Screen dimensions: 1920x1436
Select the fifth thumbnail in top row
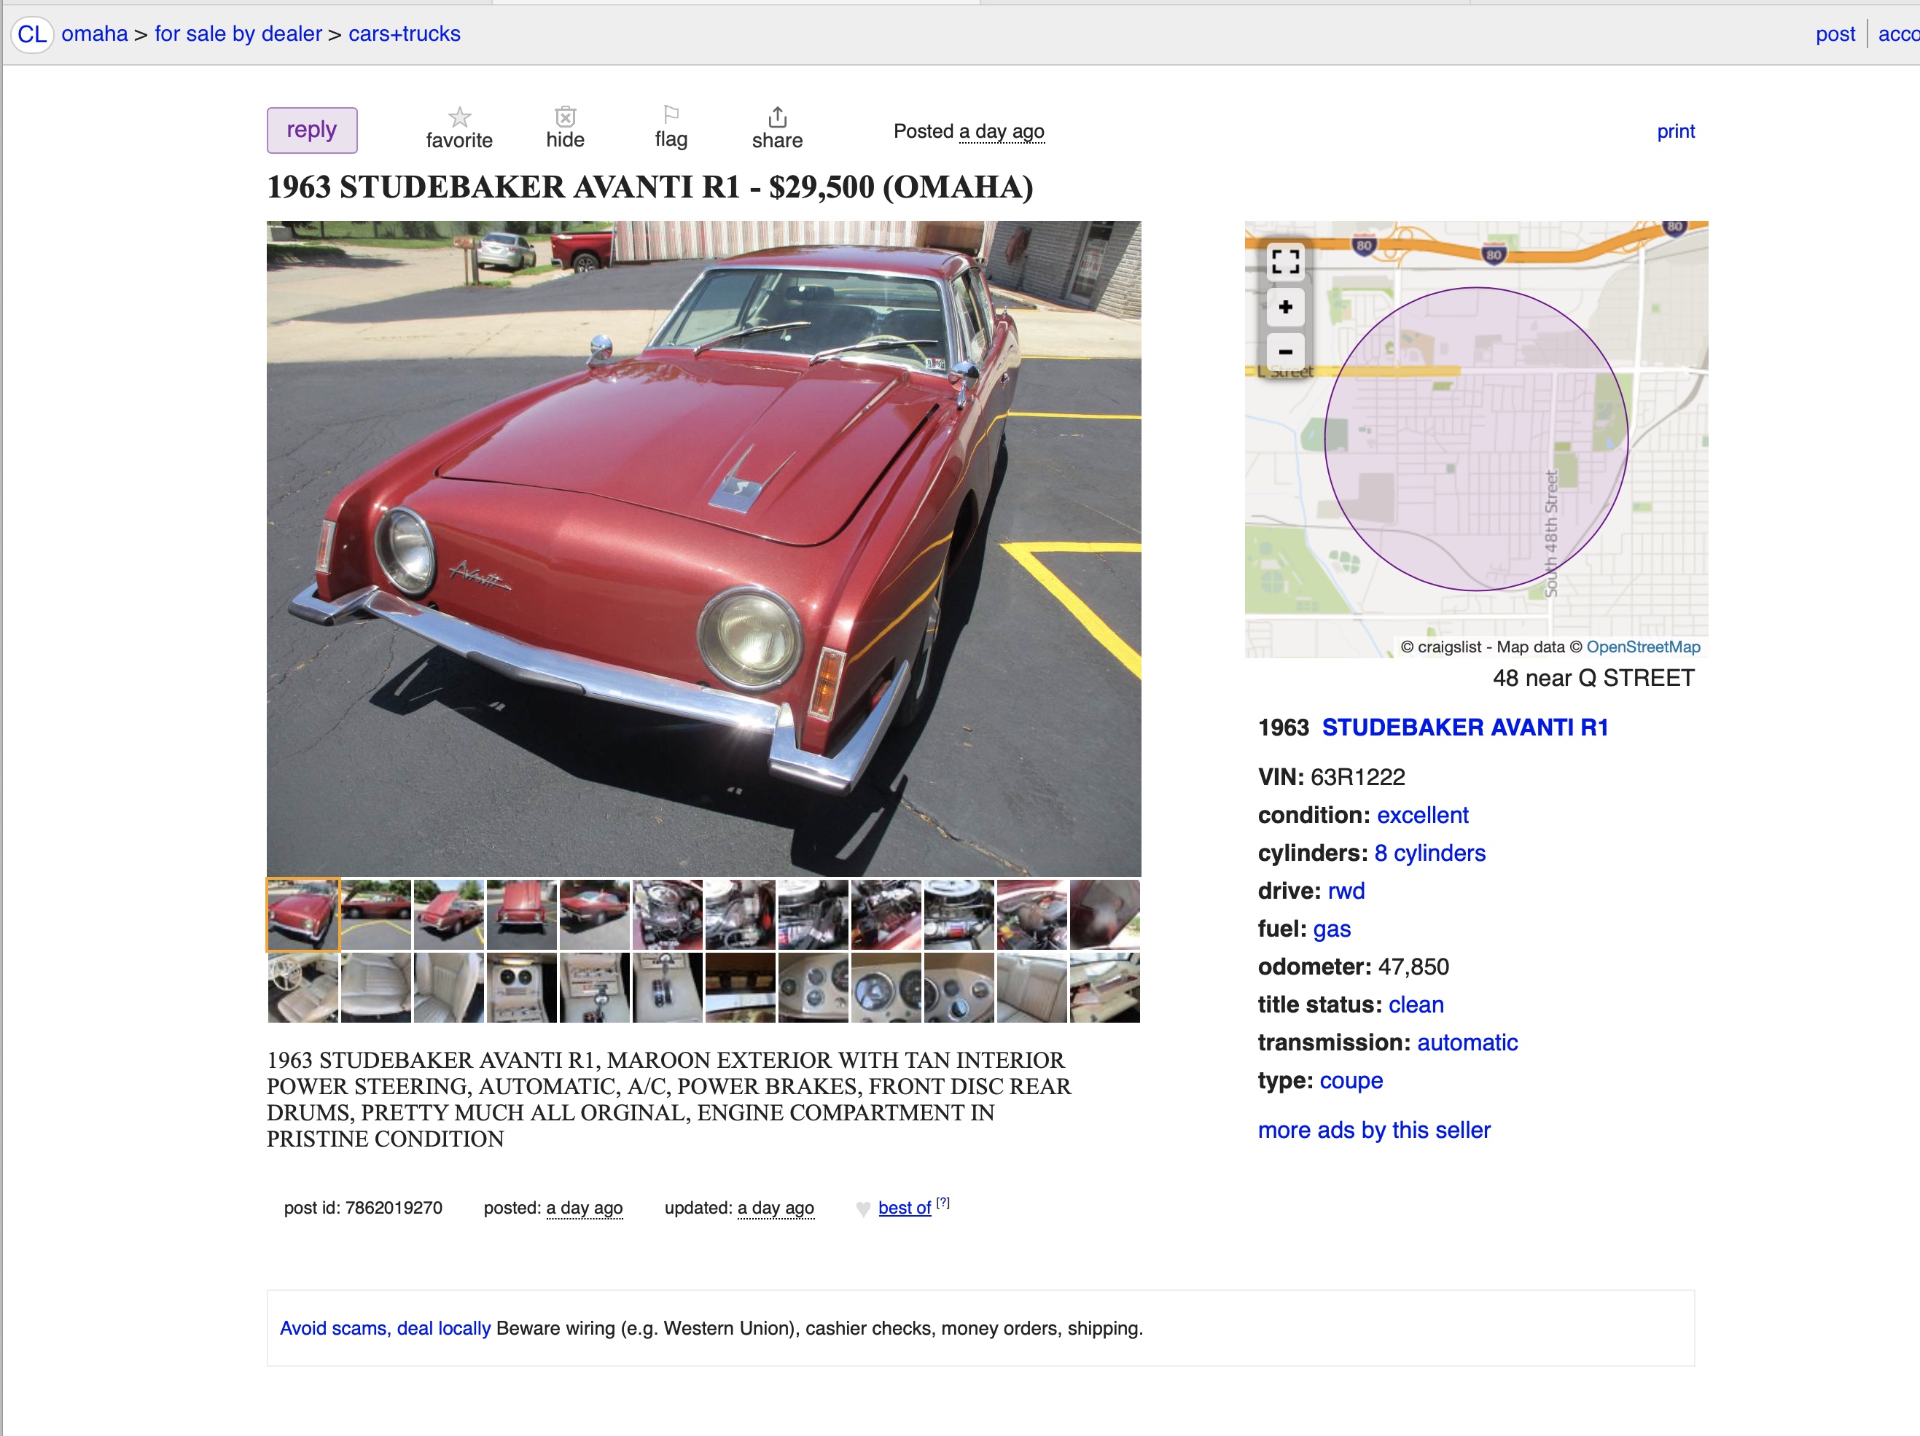(595, 914)
